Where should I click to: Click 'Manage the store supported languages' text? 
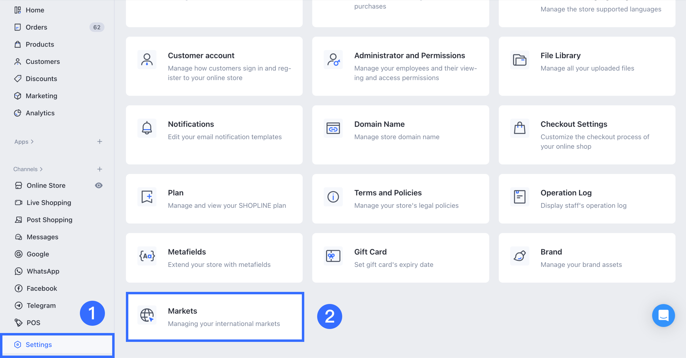(x=601, y=9)
